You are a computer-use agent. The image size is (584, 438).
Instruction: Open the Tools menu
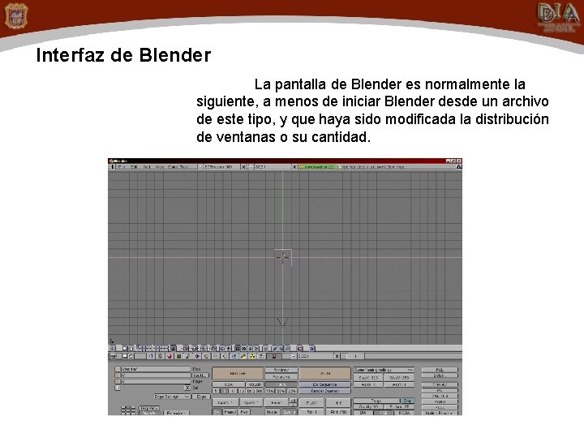click(184, 167)
